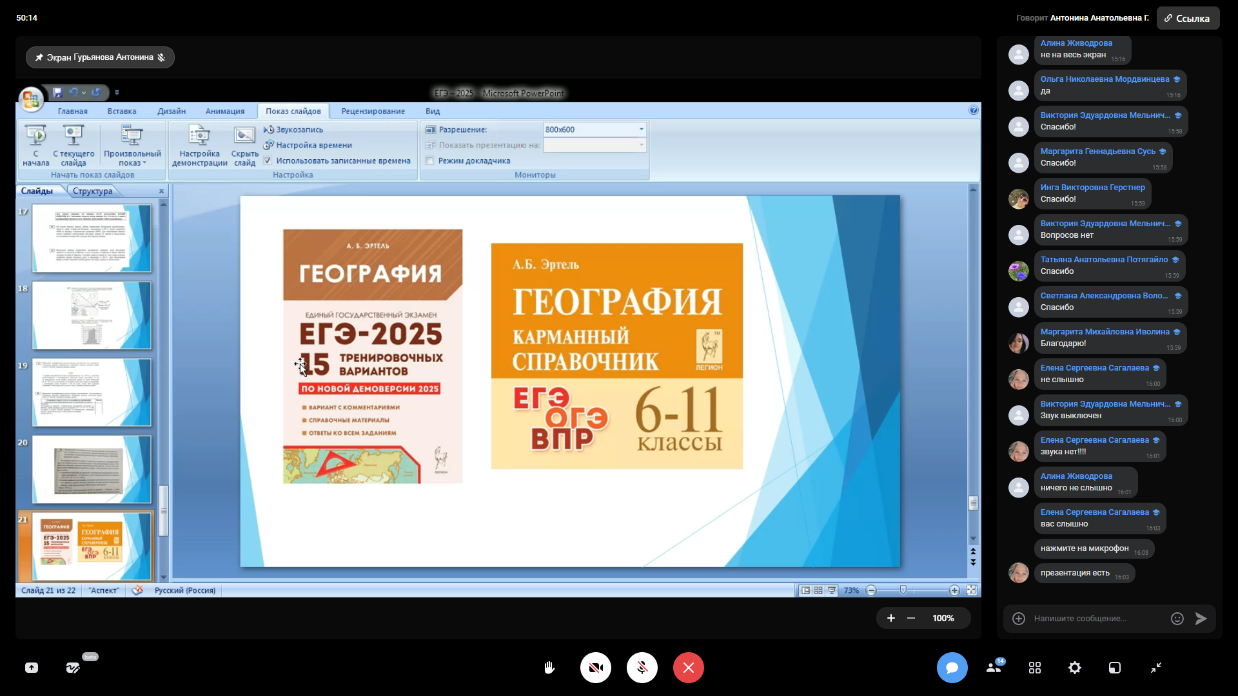Click the share screen upload icon
Image resolution: width=1238 pixels, height=696 pixels.
point(32,668)
